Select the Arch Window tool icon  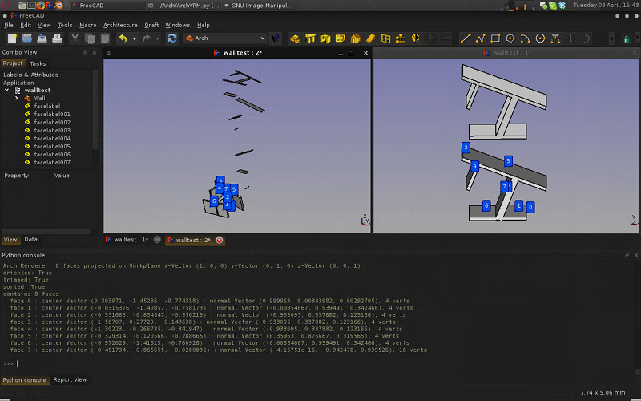pyautogui.click(x=385, y=38)
